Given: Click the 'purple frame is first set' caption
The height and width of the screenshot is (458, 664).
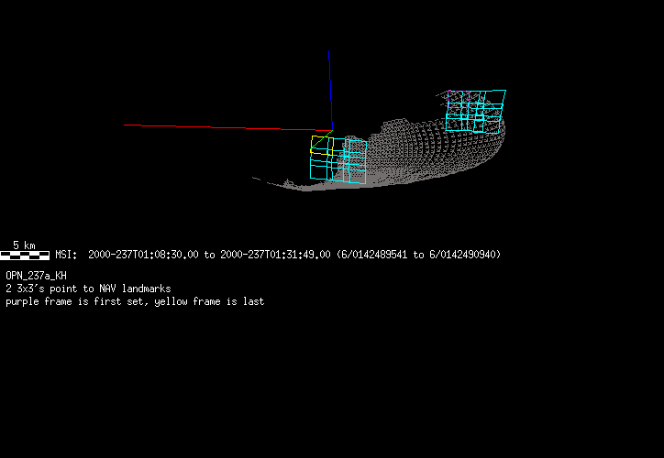Looking at the screenshot, I should pos(77,301).
